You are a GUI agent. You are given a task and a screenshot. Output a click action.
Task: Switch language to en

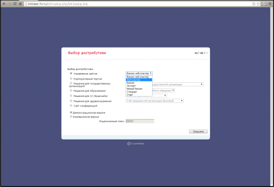tap(196, 53)
